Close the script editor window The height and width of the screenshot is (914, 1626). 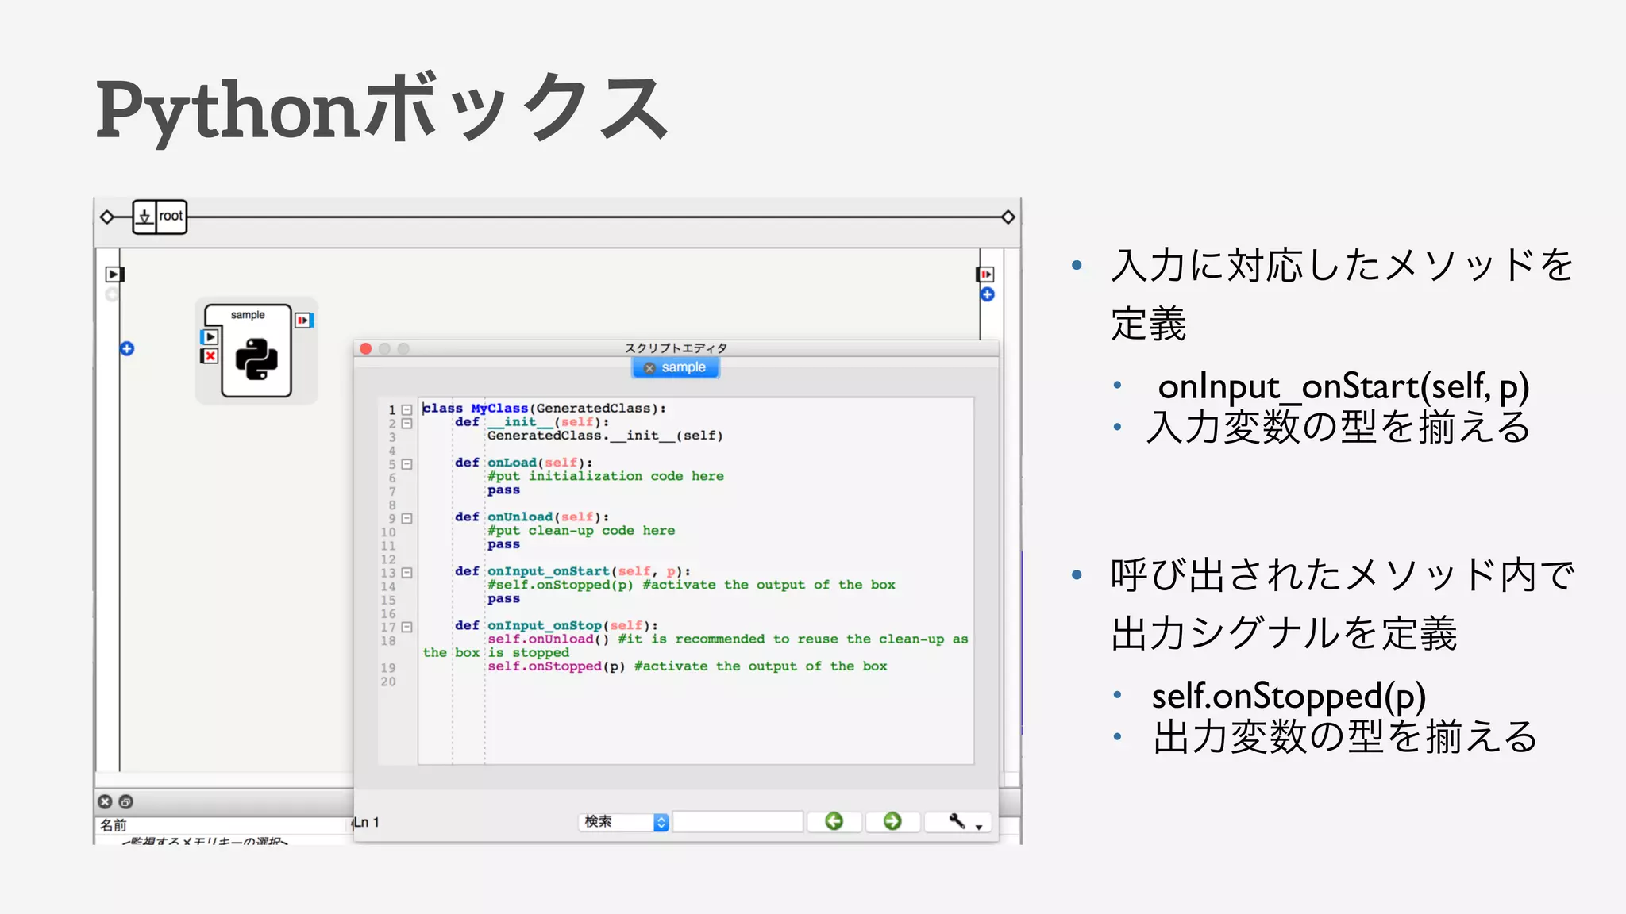[366, 348]
